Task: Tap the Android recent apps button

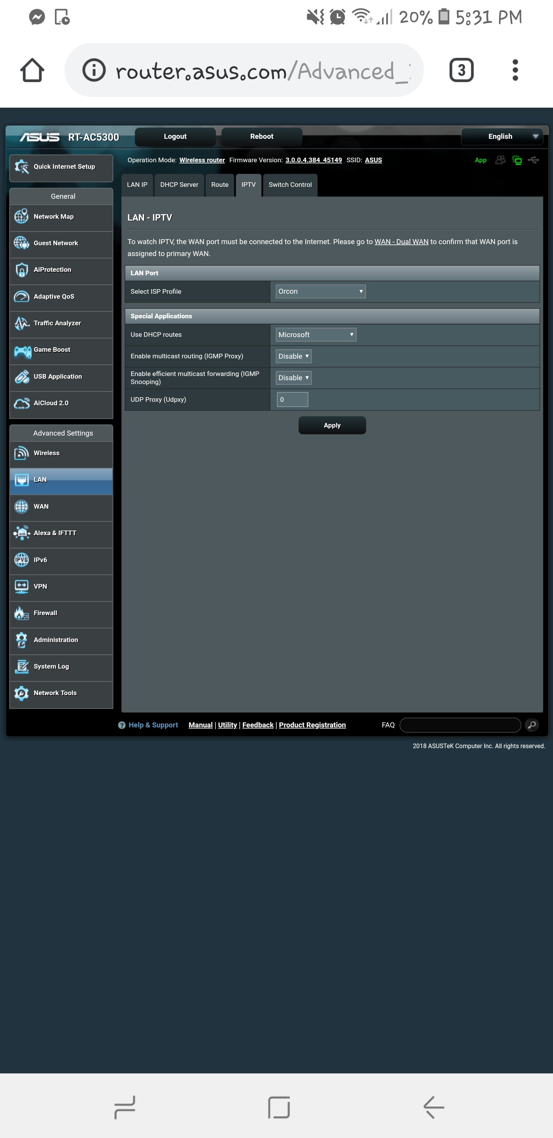Action: [124, 1107]
